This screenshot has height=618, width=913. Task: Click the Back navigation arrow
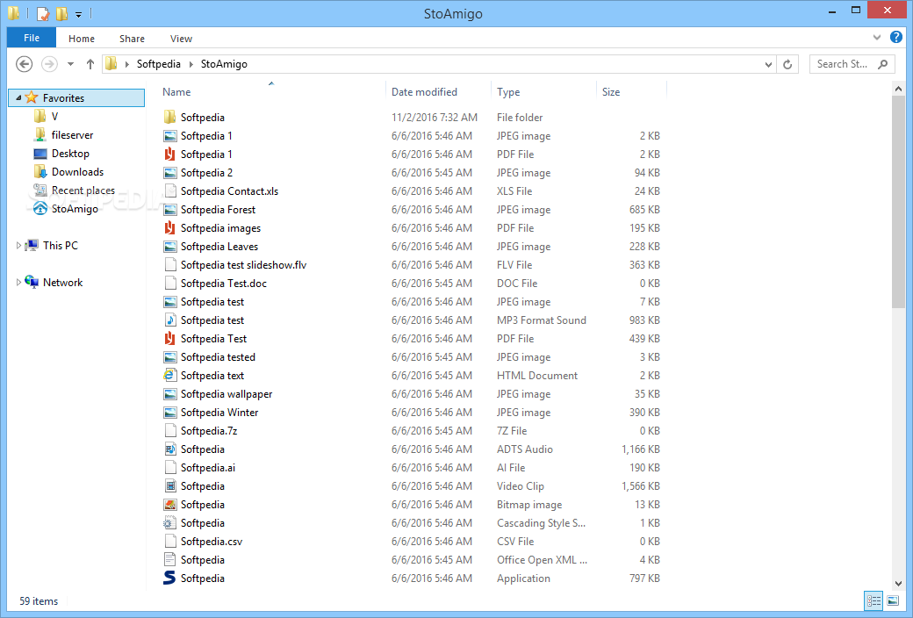(x=24, y=64)
